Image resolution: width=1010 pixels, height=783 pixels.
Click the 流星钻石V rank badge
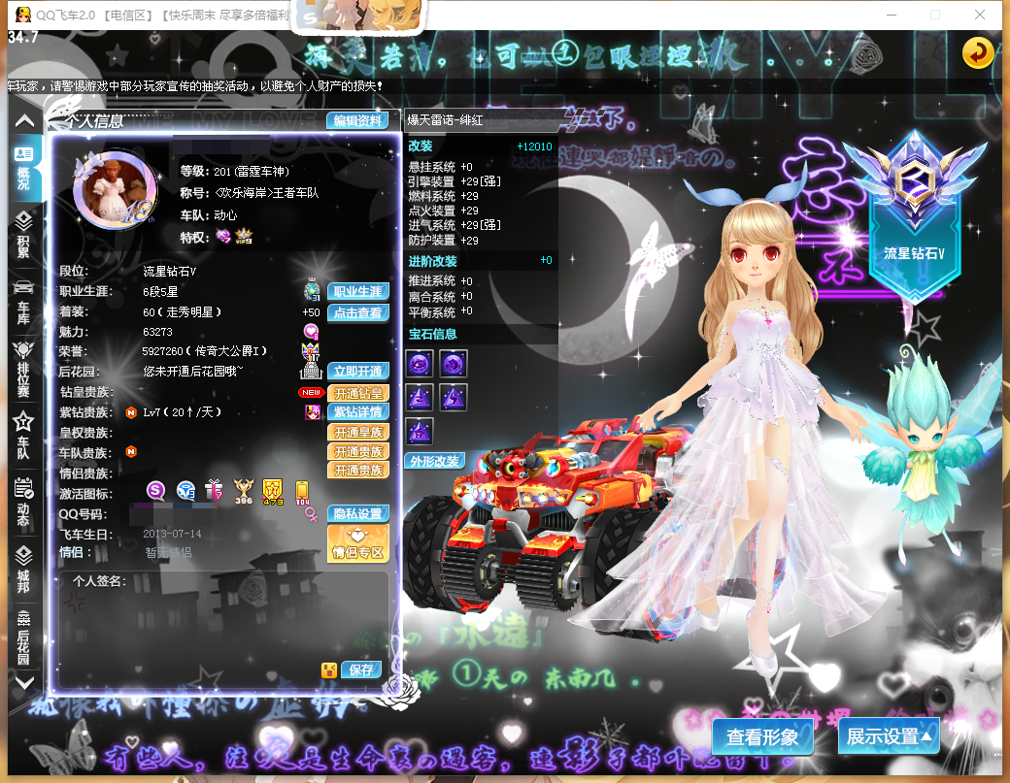coord(914,215)
